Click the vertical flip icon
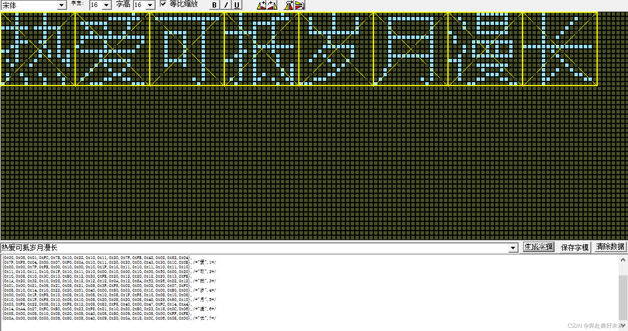The height and width of the screenshot is (331, 628). [300, 5]
